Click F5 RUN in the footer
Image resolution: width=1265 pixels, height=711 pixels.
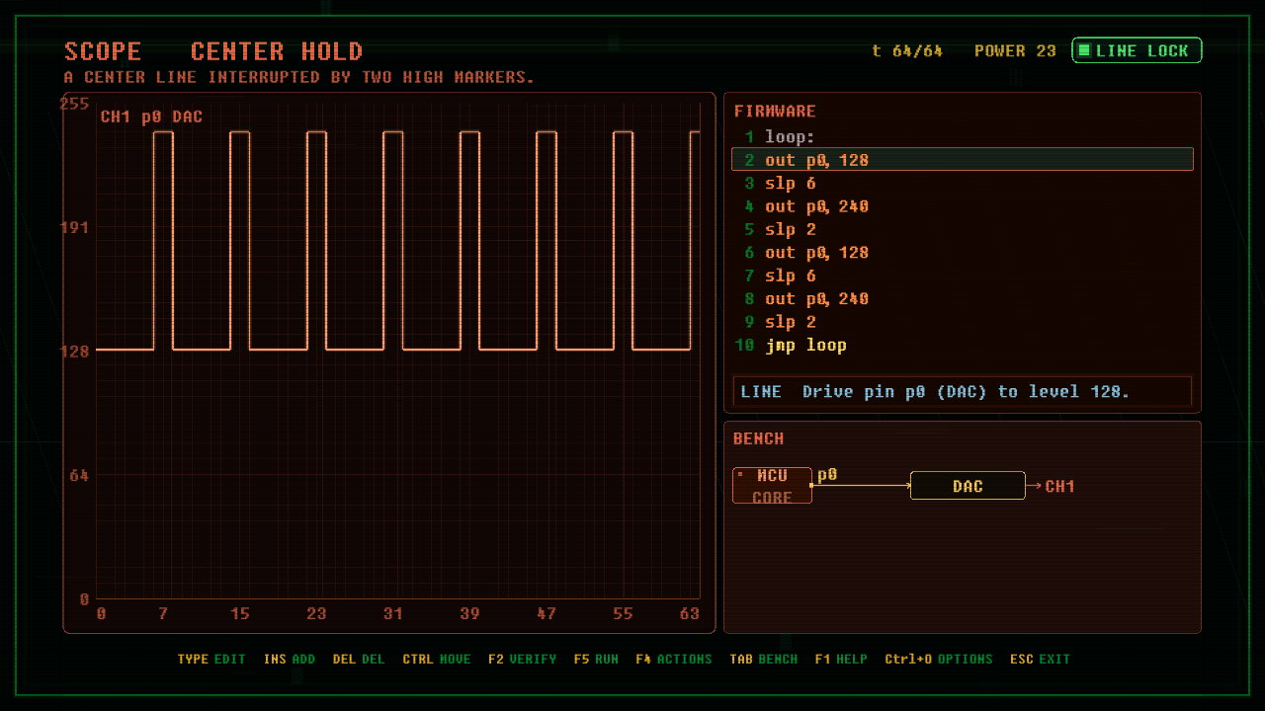click(596, 659)
